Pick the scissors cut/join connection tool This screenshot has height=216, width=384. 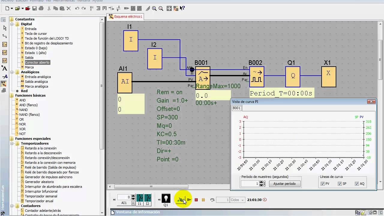coord(4,76)
